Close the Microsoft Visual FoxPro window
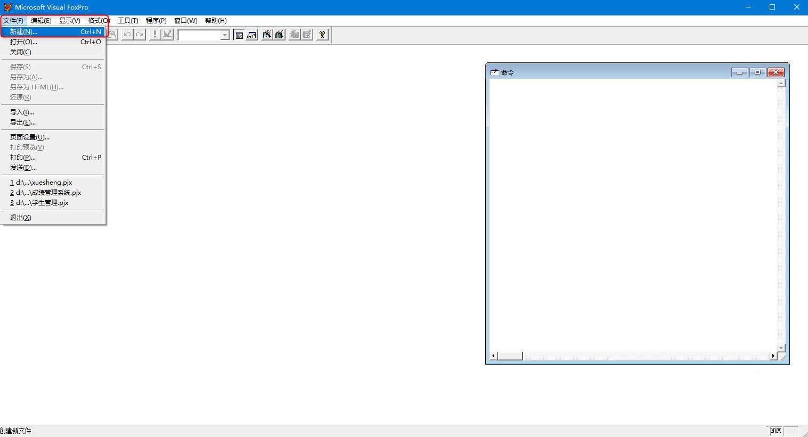This screenshot has height=437, width=808. (x=797, y=7)
